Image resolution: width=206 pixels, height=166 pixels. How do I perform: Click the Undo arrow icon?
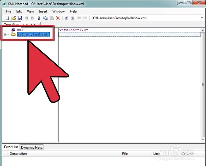click(x=26, y=18)
